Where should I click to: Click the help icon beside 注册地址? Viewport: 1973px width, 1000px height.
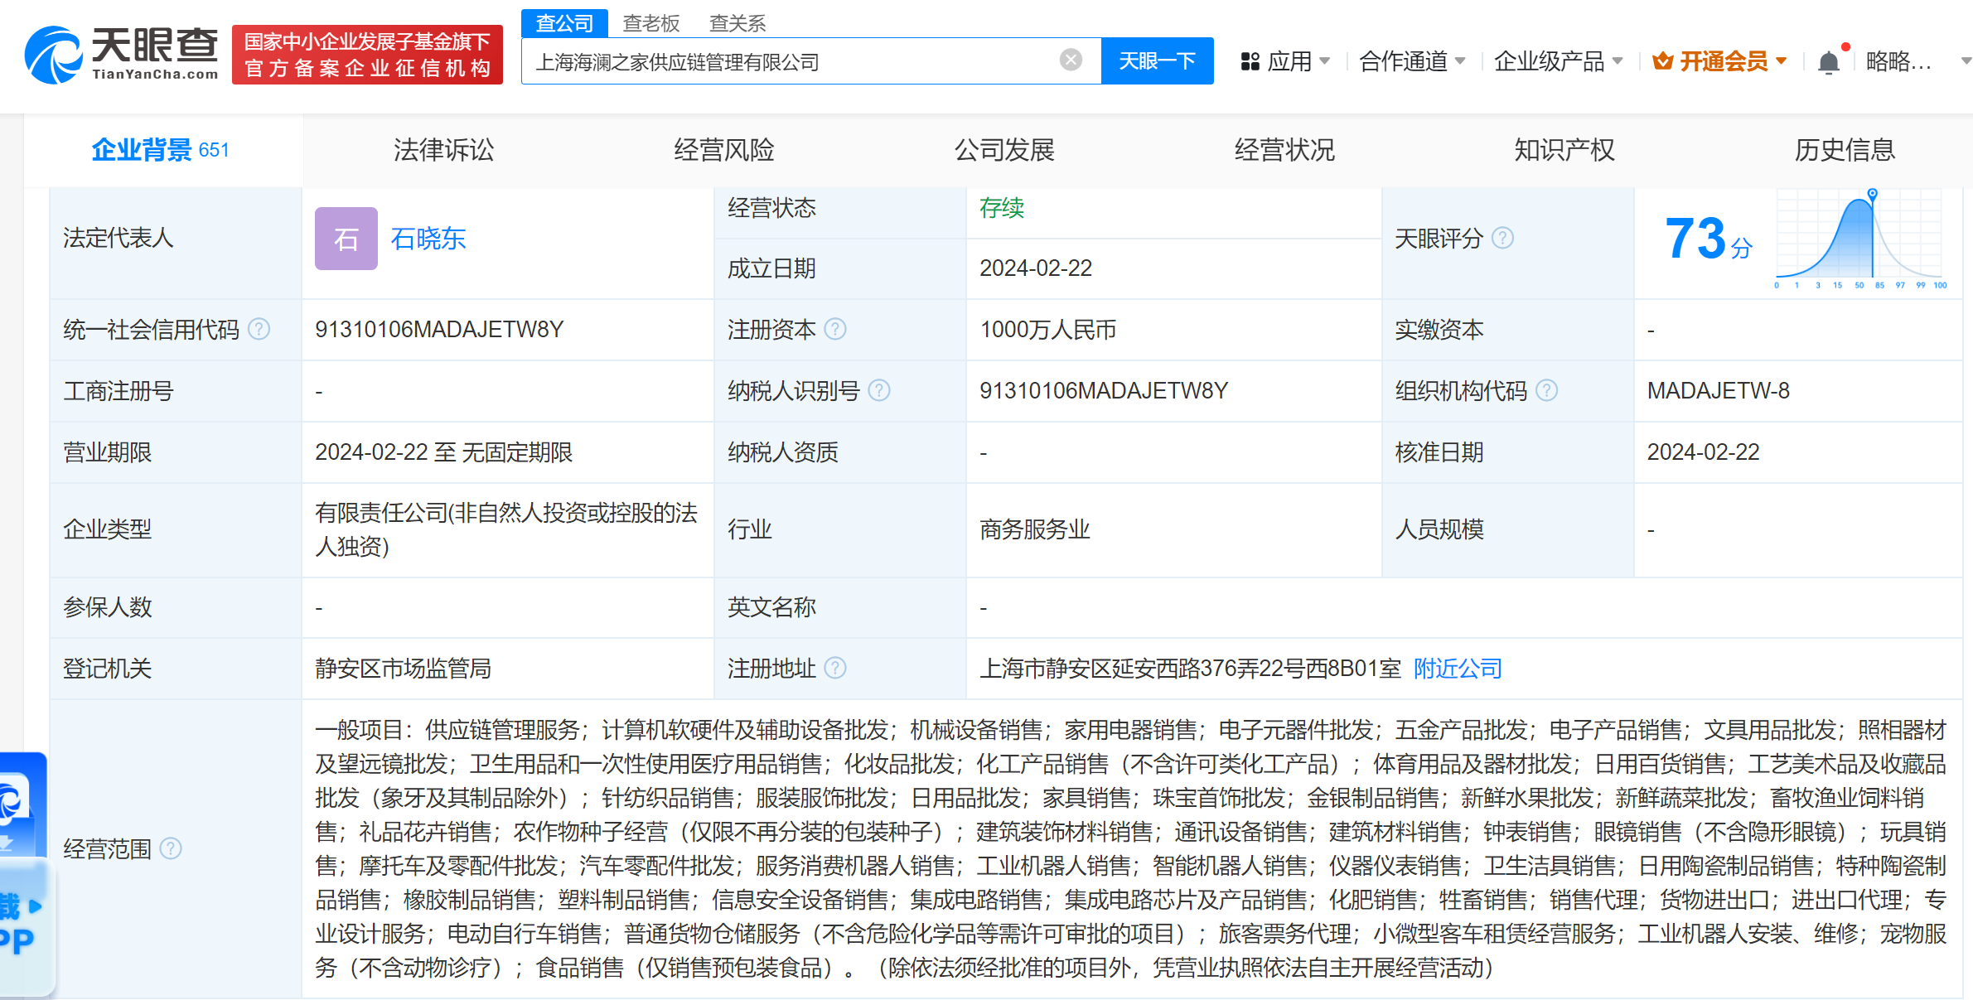(x=838, y=669)
